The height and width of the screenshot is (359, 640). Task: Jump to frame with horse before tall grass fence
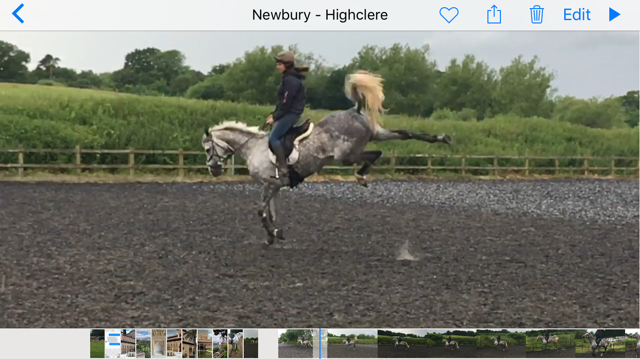point(550,344)
